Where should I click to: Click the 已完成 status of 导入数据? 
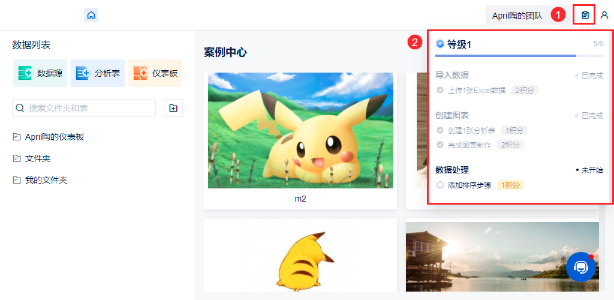pyautogui.click(x=589, y=75)
